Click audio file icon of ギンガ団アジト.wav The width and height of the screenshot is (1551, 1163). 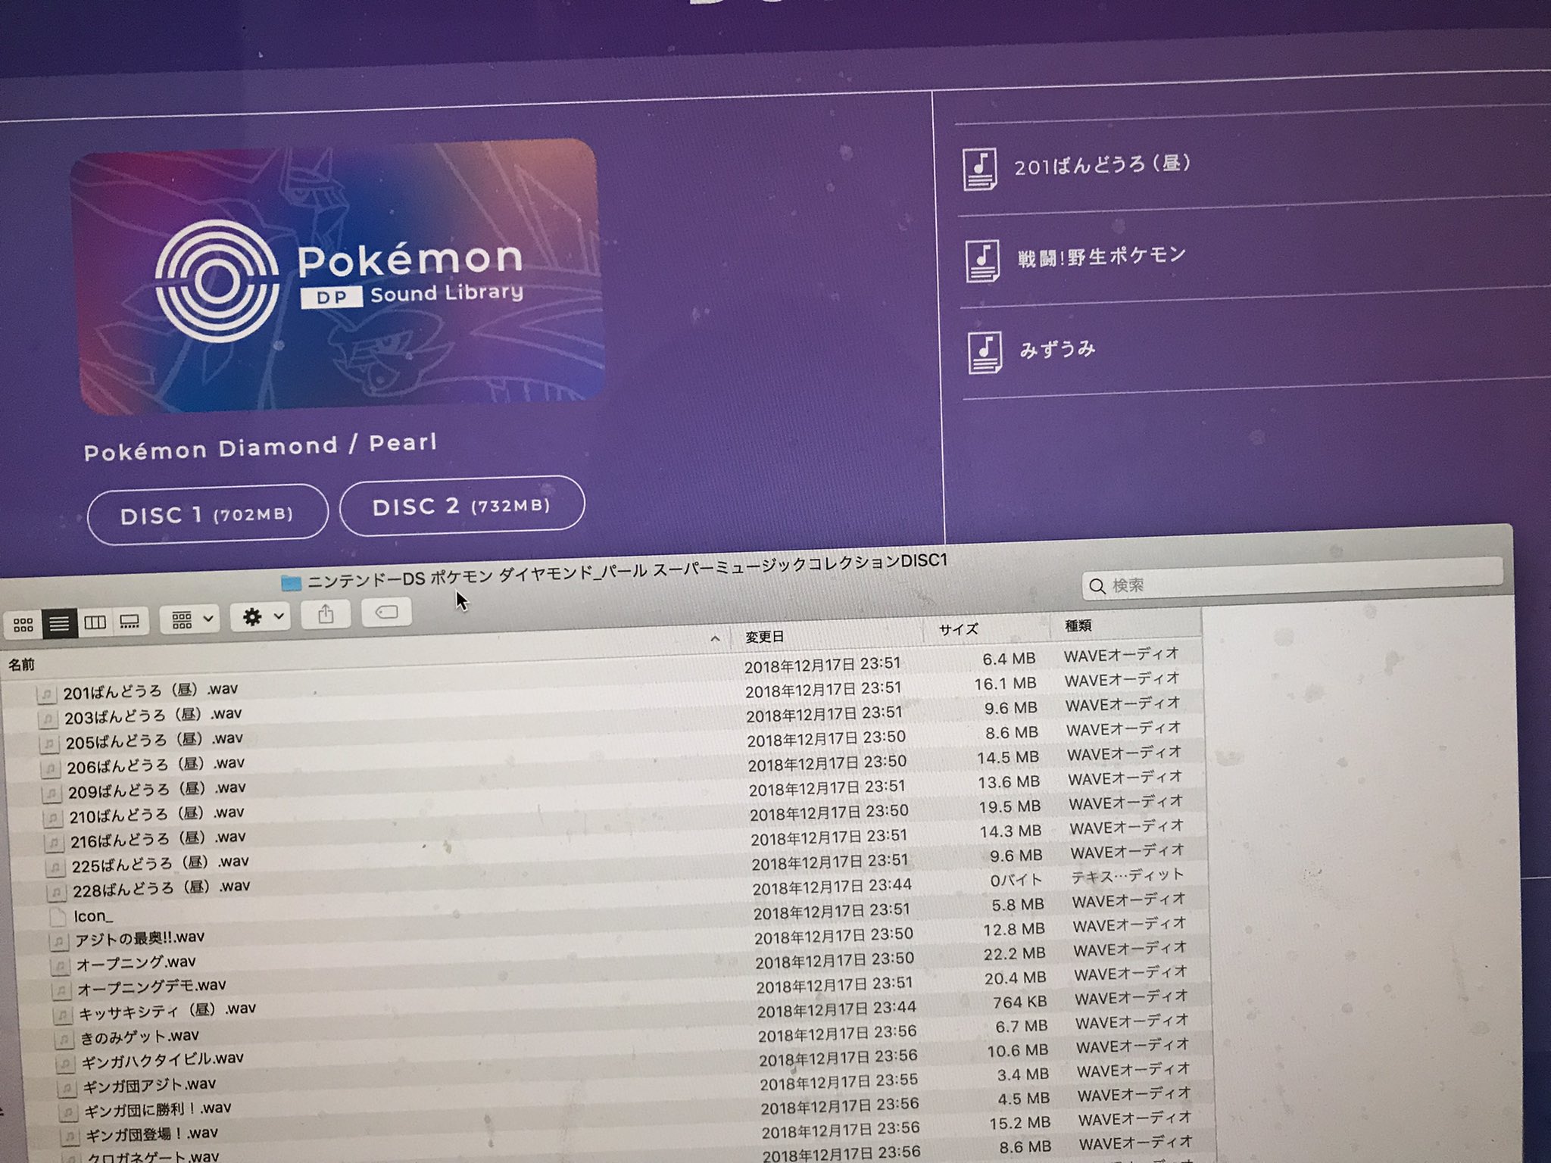click(x=67, y=1090)
